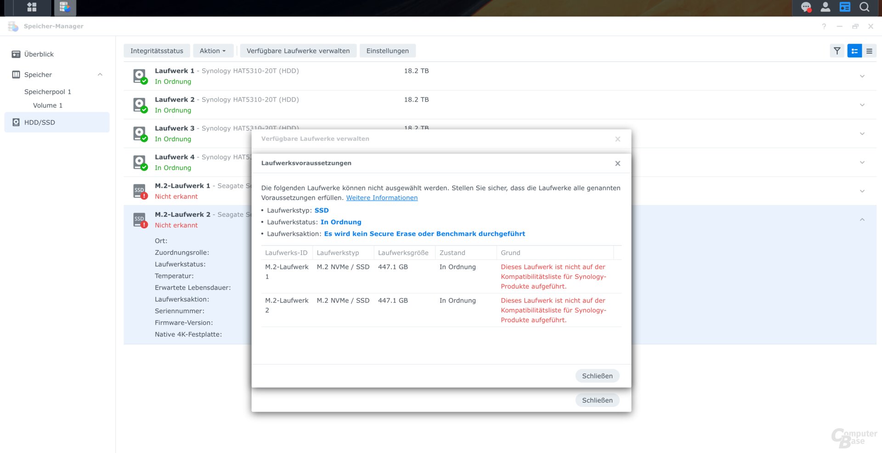The width and height of the screenshot is (882, 453).
Task: Open the Aktion dropdown menu
Action: (213, 51)
